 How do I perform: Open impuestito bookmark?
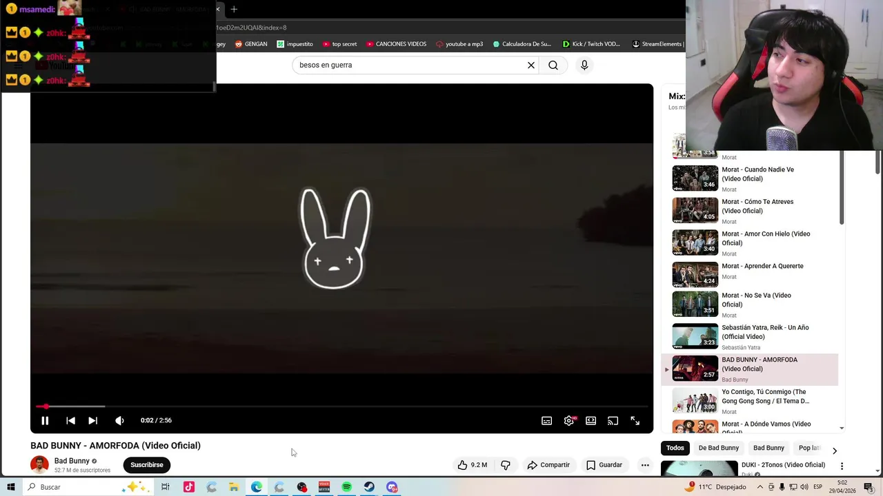tap(295, 44)
